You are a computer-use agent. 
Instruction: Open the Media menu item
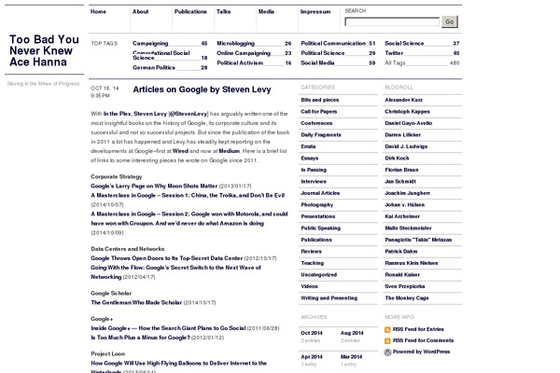[266, 12]
